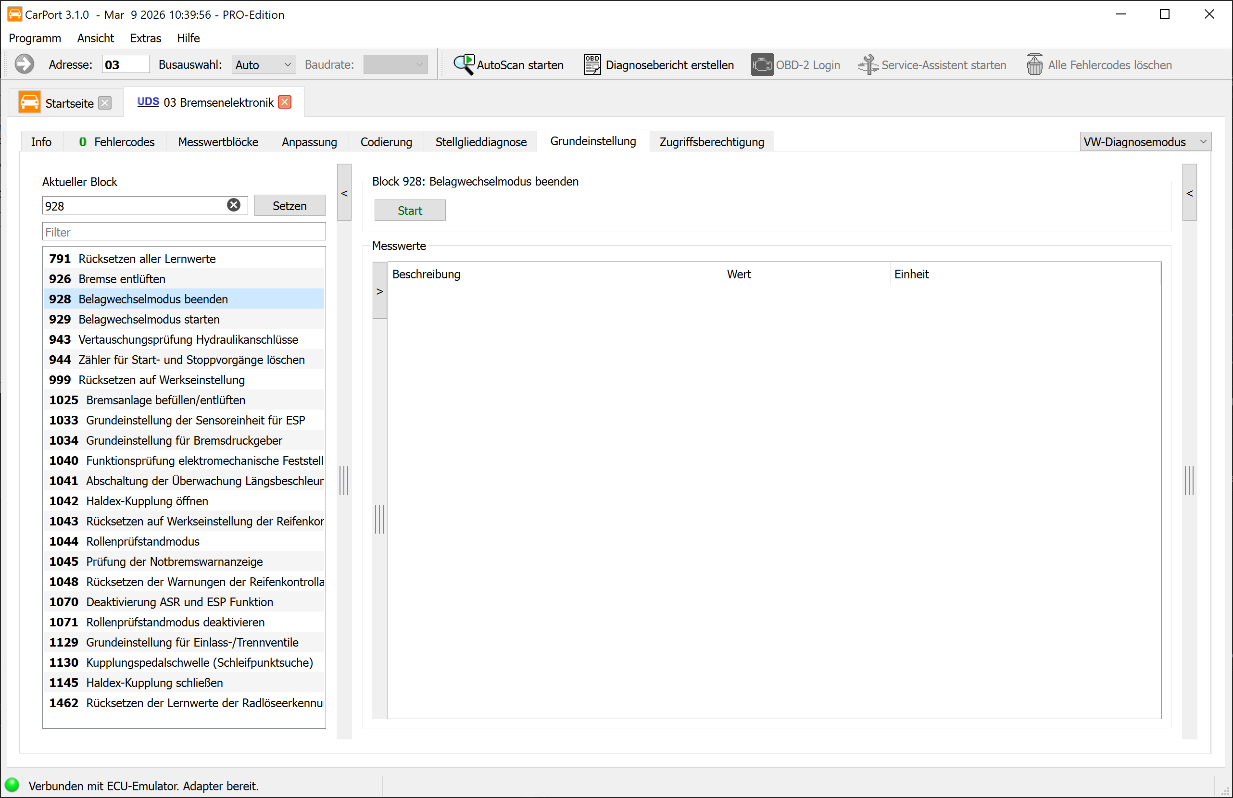Select block 1042 Haldex-Kupplung öffnen
Viewport: 1233px width, 798px height.
[184, 501]
